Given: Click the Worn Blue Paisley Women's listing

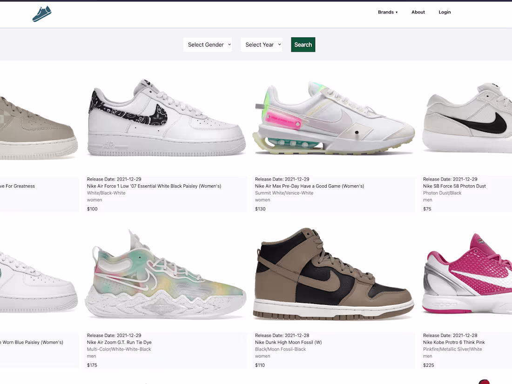Looking at the screenshot, I should pyautogui.click(x=32, y=342).
